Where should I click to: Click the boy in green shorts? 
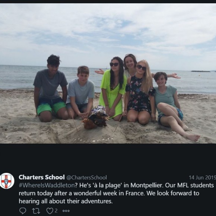51,89
